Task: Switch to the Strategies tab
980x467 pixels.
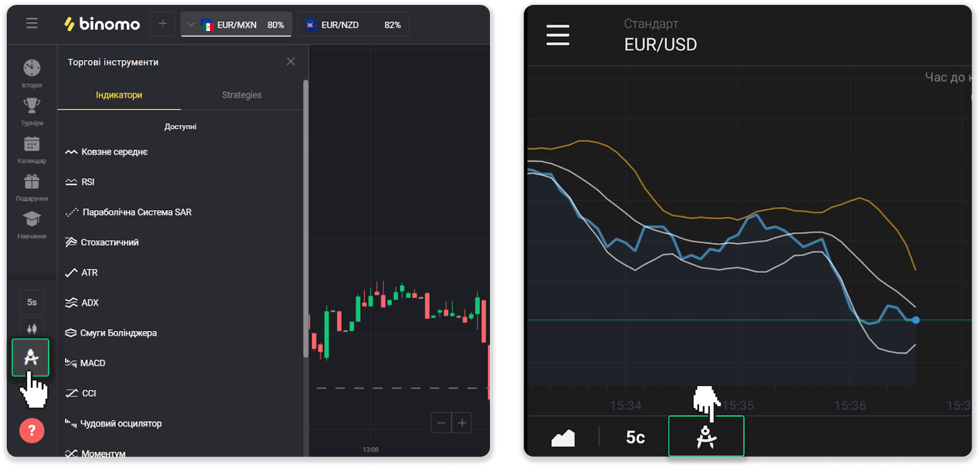Action: pyautogui.click(x=241, y=95)
